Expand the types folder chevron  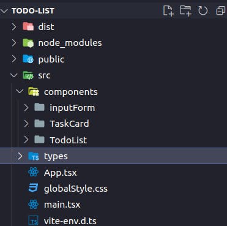click(20, 156)
